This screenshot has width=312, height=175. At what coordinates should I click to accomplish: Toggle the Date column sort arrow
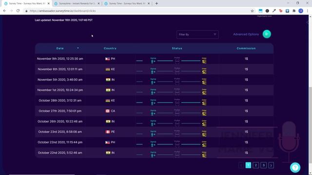[x=78, y=48]
